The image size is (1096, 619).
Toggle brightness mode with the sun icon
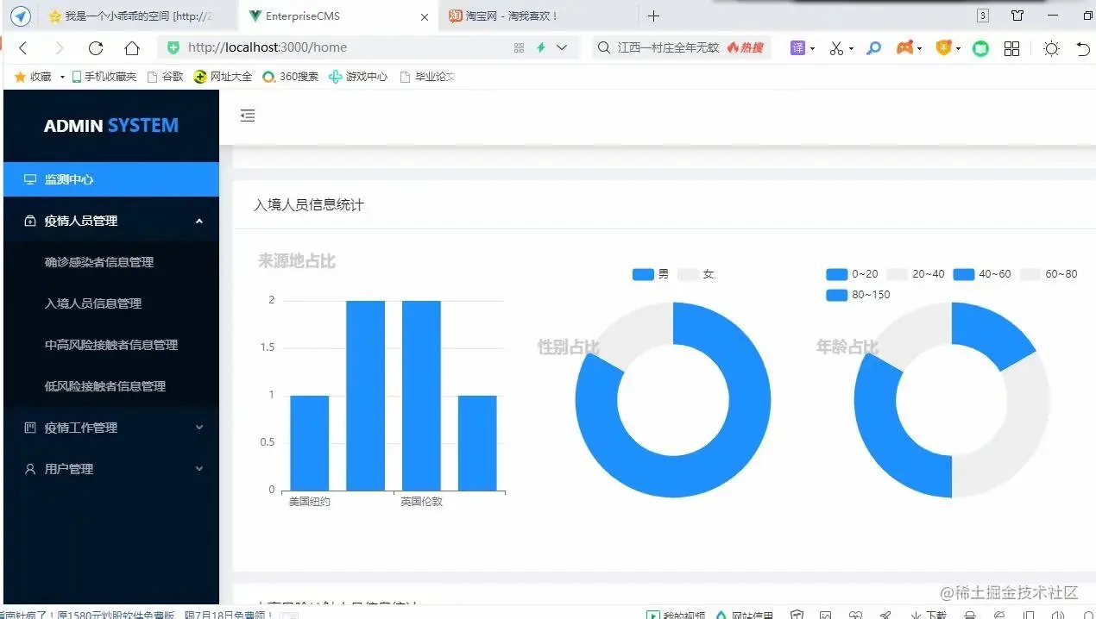point(1051,48)
